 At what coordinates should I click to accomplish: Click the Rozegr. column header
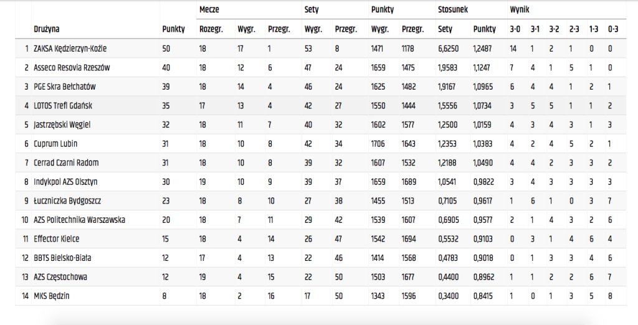[x=210, y=29]
